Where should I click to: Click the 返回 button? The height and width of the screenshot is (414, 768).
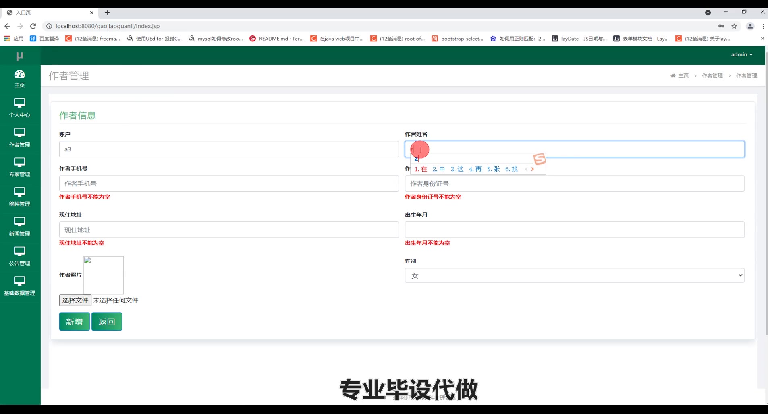[x=107, y=322]
